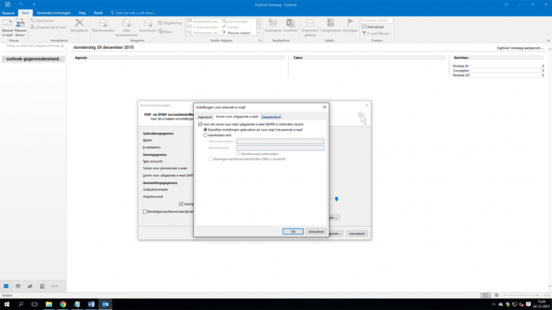Viewport: 552px width, 310px height.
Task: Switch to the Geavanceerd tab
Action: click(x=271, y=117)
